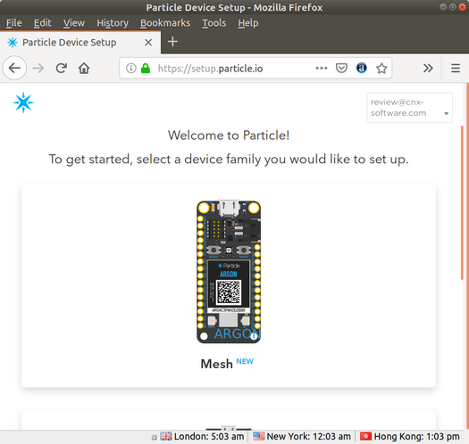Screen dimensions: 469x444
Task: Select the Mesh device family card
Action: 229,285
